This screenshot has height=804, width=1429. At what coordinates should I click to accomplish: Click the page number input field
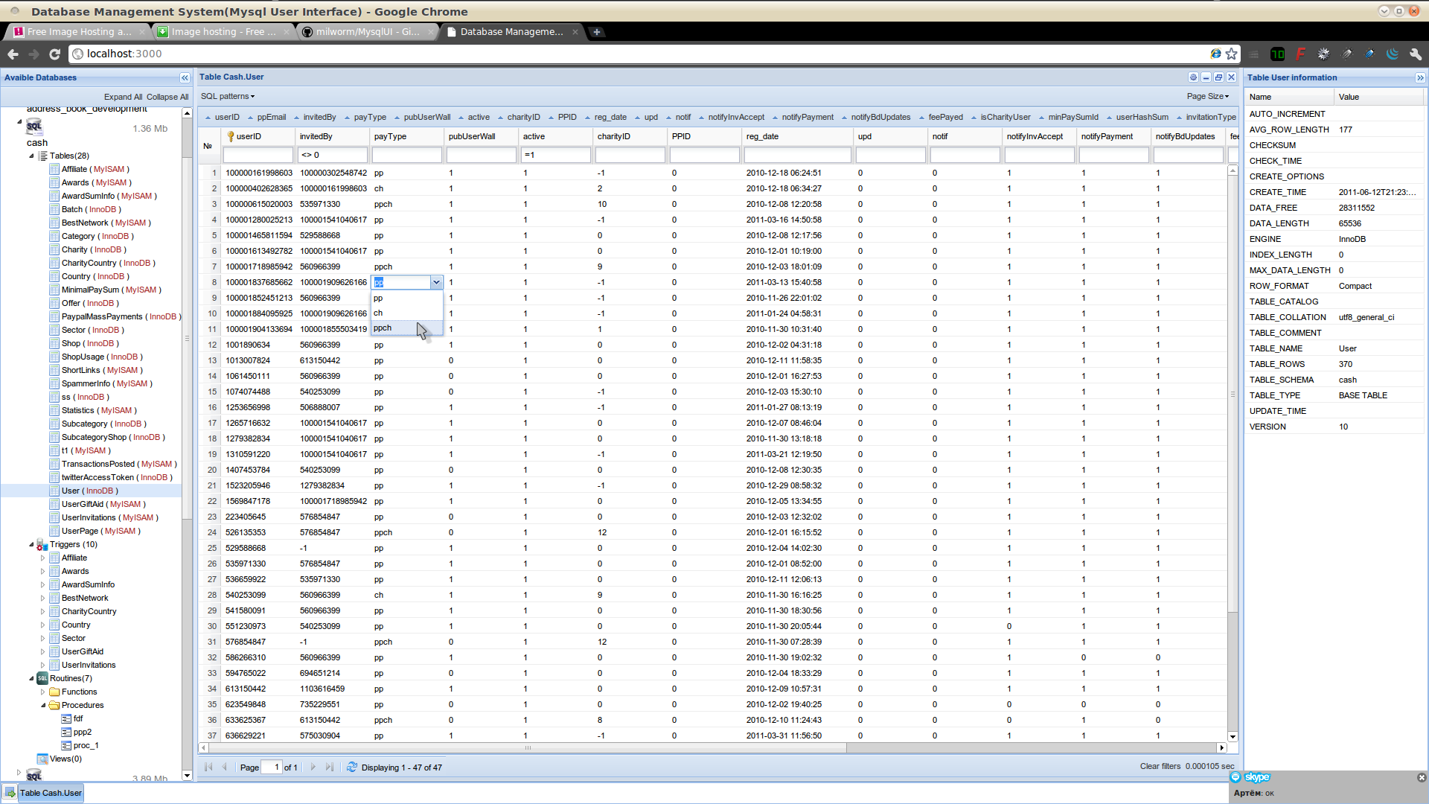click(272, 767)
